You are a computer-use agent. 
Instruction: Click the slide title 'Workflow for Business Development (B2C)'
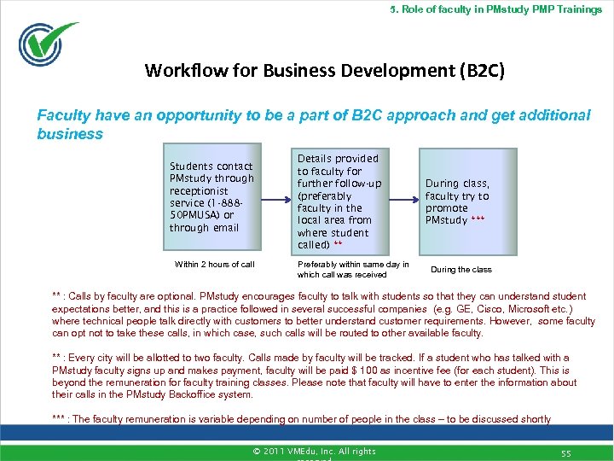325,71
